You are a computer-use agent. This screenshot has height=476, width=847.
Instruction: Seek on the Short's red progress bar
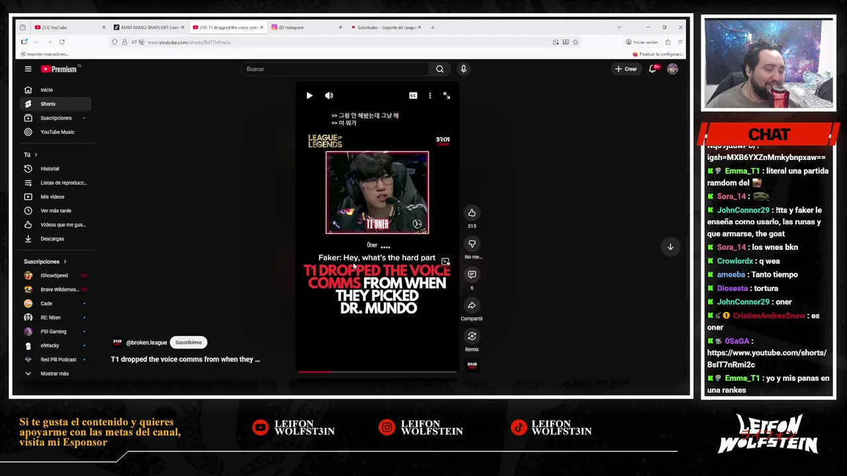pyautogui.click(x=377, y=372)
